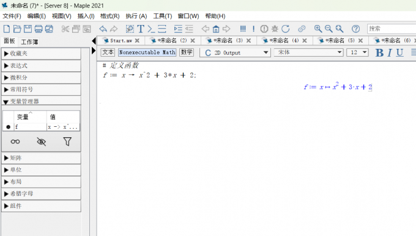Open the 2D Output style dropdown
This screenshot has width=416, height=236.
pyautogui.click(x=236, y=52)
